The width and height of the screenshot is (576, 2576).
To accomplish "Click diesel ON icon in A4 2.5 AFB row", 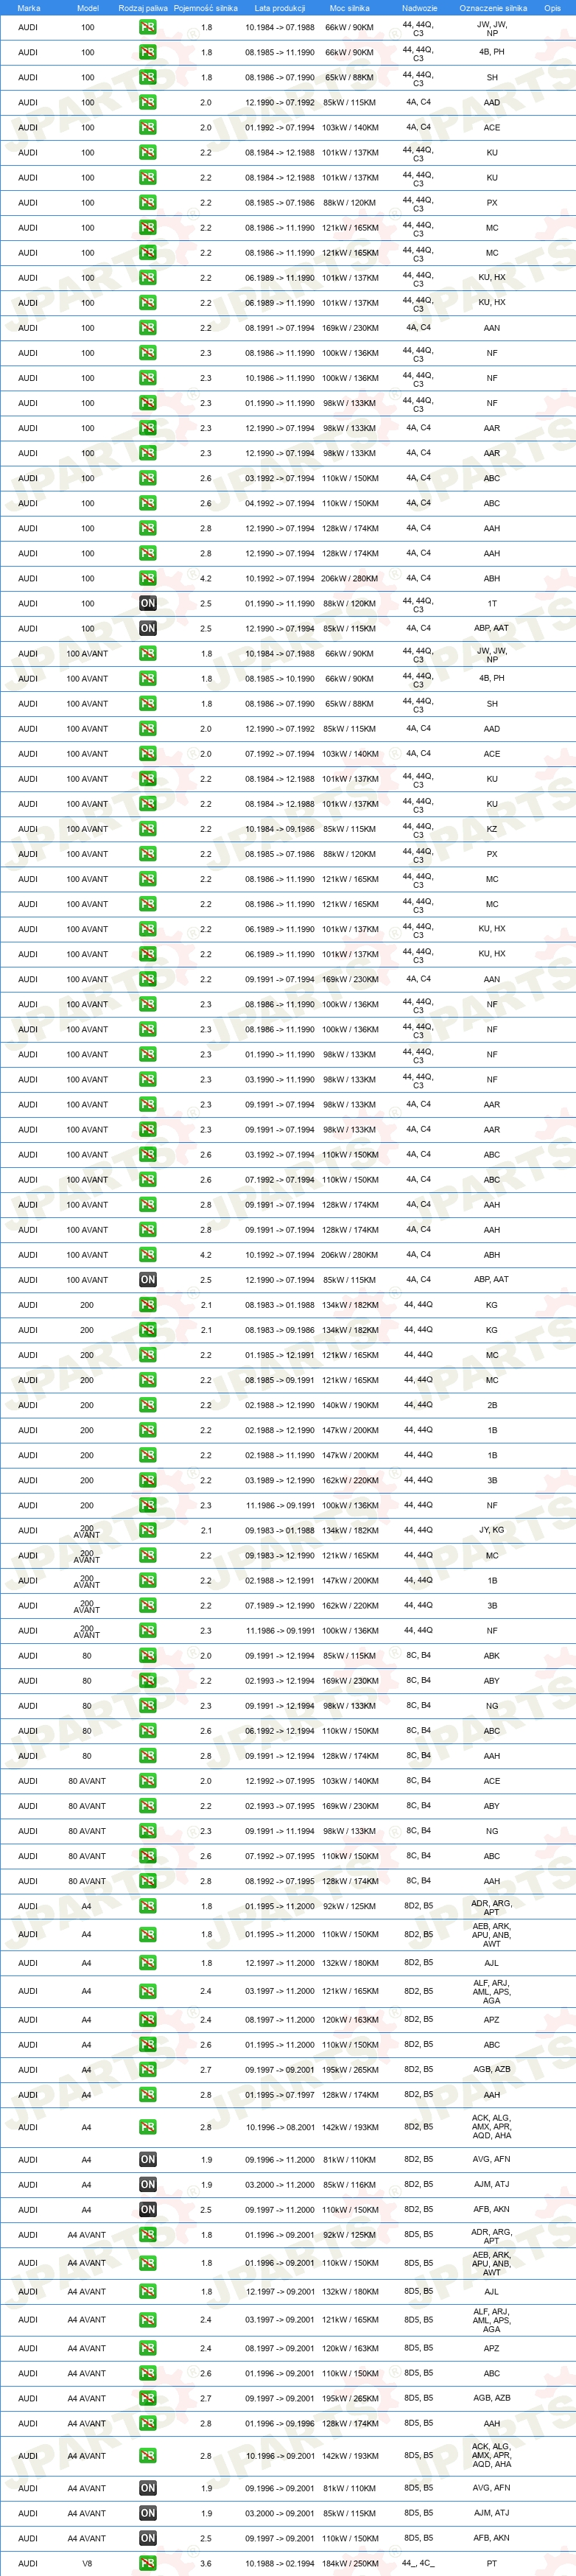I will (148, 2209).
